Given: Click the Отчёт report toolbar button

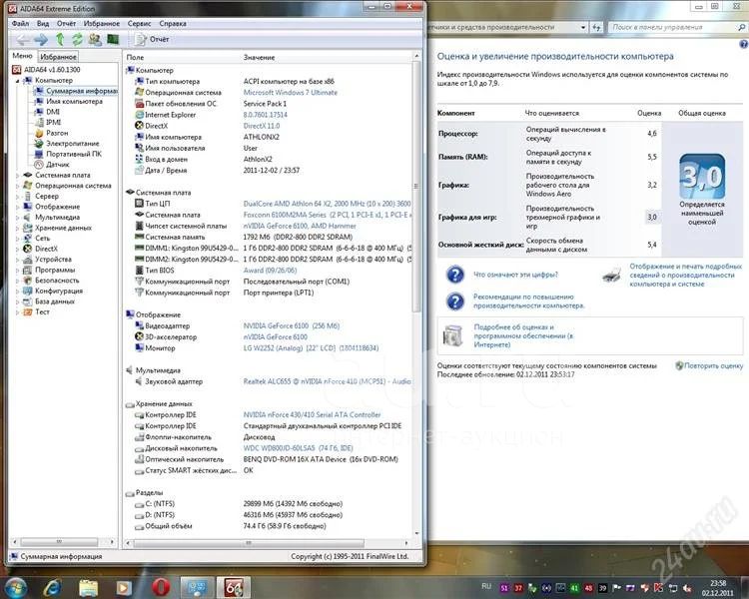Looking at the screenshot, I should [x=153, y=39].
